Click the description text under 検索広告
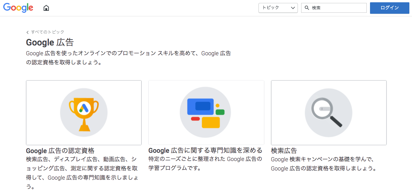Screen dimensions: 412x196 tap(323, 164)
